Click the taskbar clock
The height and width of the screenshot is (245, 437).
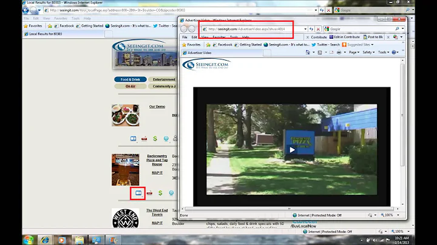402,240
